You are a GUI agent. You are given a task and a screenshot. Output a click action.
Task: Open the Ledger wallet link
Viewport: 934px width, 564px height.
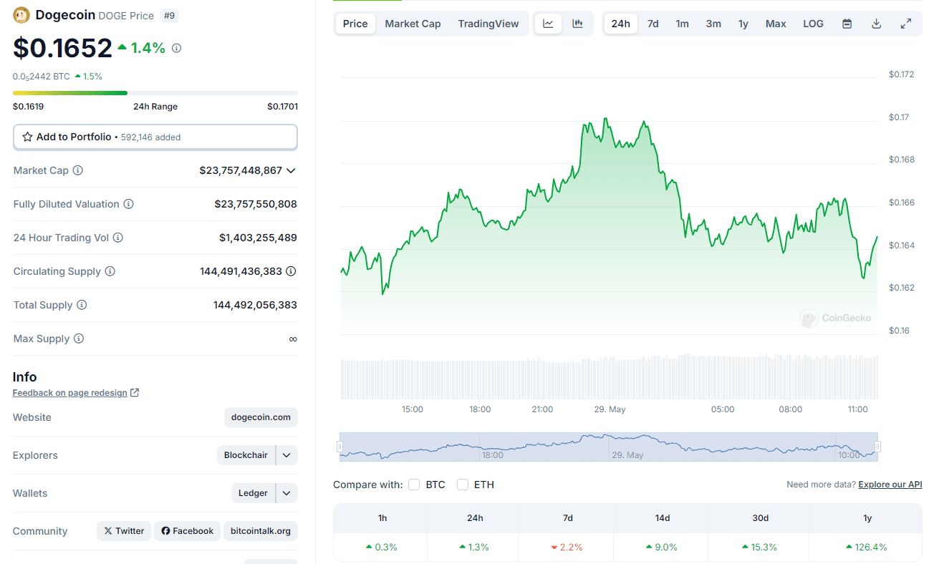[x=253, y=493]
